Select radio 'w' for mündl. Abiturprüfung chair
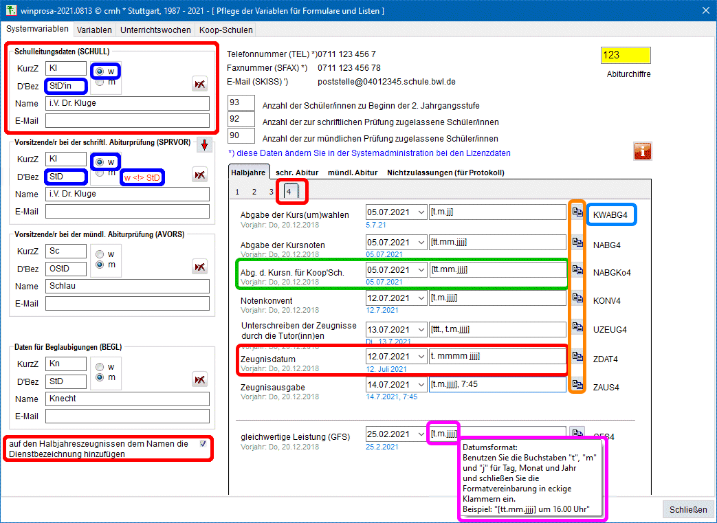This screenshot has width=717, height=523. click(x=100, y=253)
